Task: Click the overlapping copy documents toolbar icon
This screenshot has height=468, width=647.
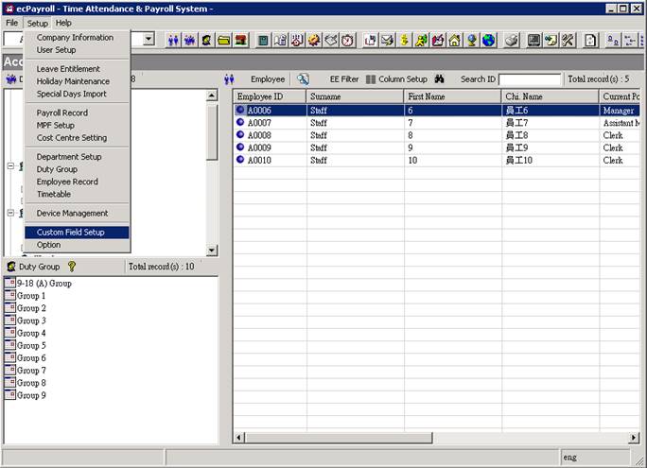Action: point(371,41)
